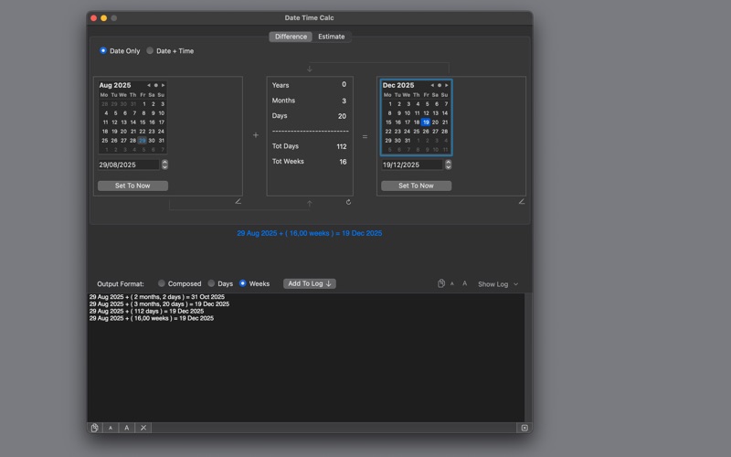Click the edit pencil icon under the start date panel

click(238, 201)
